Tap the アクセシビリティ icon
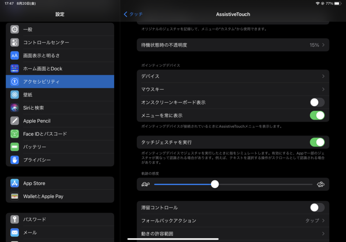346x242 pixels. point(15,81)
